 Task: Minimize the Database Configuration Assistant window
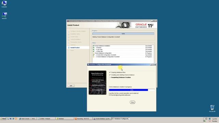click(151, 65)
